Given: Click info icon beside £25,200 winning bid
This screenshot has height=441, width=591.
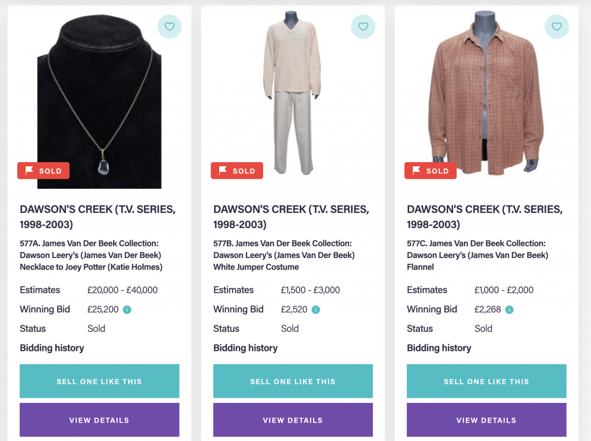Looking at the screenshot, I should [127, 310].
